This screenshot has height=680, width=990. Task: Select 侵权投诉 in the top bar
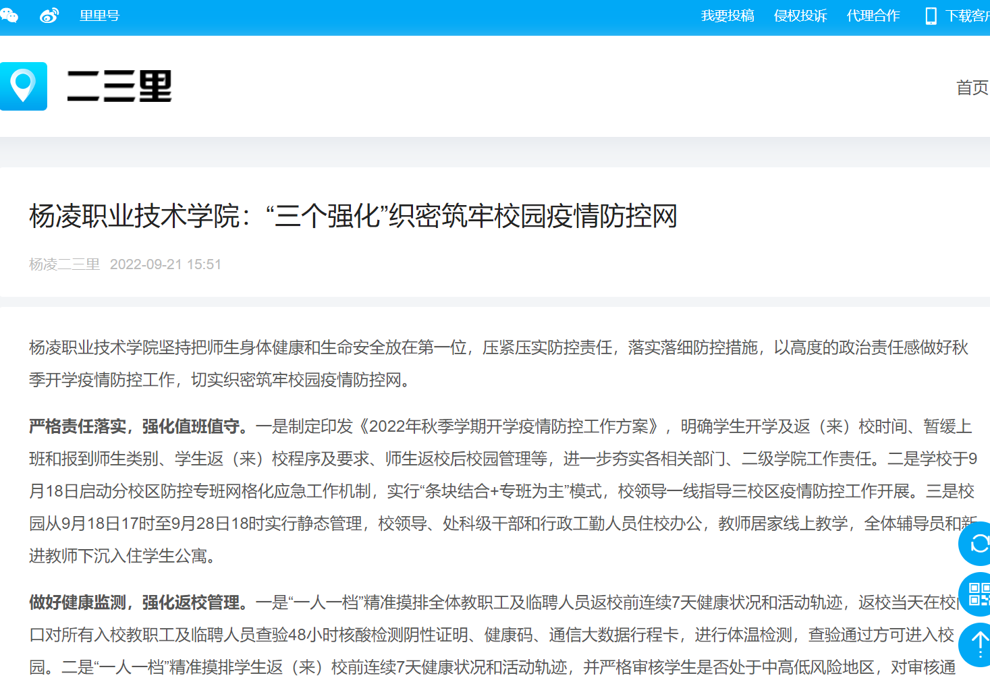coord(800,16)
